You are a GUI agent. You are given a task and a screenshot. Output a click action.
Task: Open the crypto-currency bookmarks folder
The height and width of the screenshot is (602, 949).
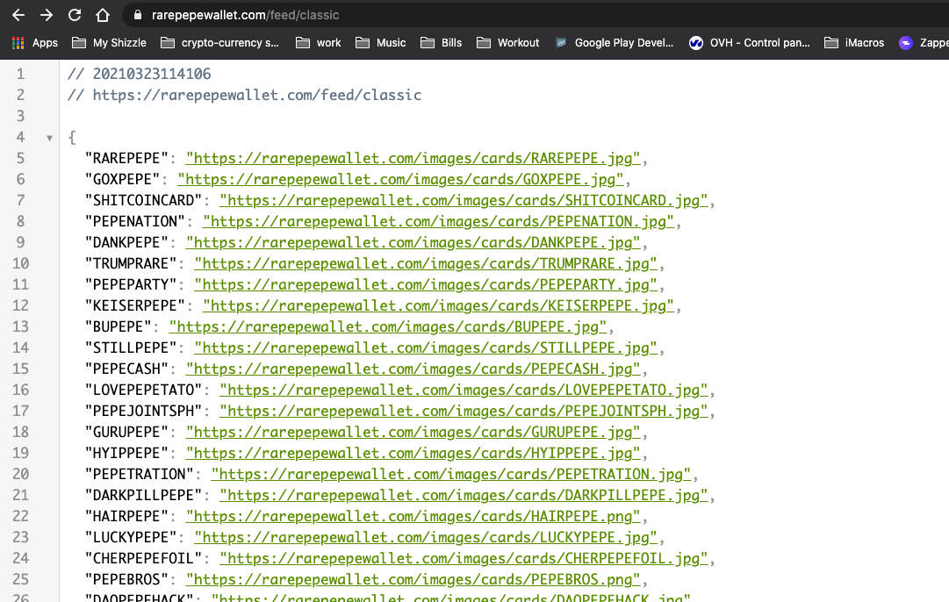coord(219,43)
